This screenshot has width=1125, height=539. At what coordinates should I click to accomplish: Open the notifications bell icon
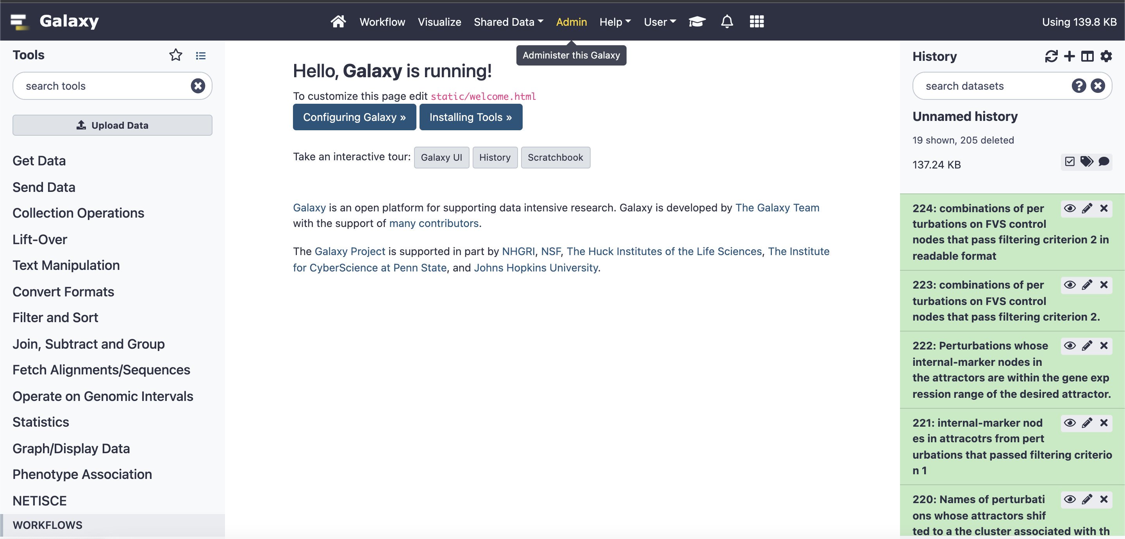pos(727,21)
